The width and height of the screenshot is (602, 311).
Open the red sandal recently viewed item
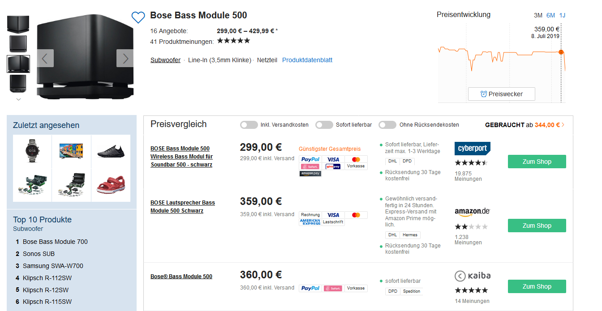(111, 184)
